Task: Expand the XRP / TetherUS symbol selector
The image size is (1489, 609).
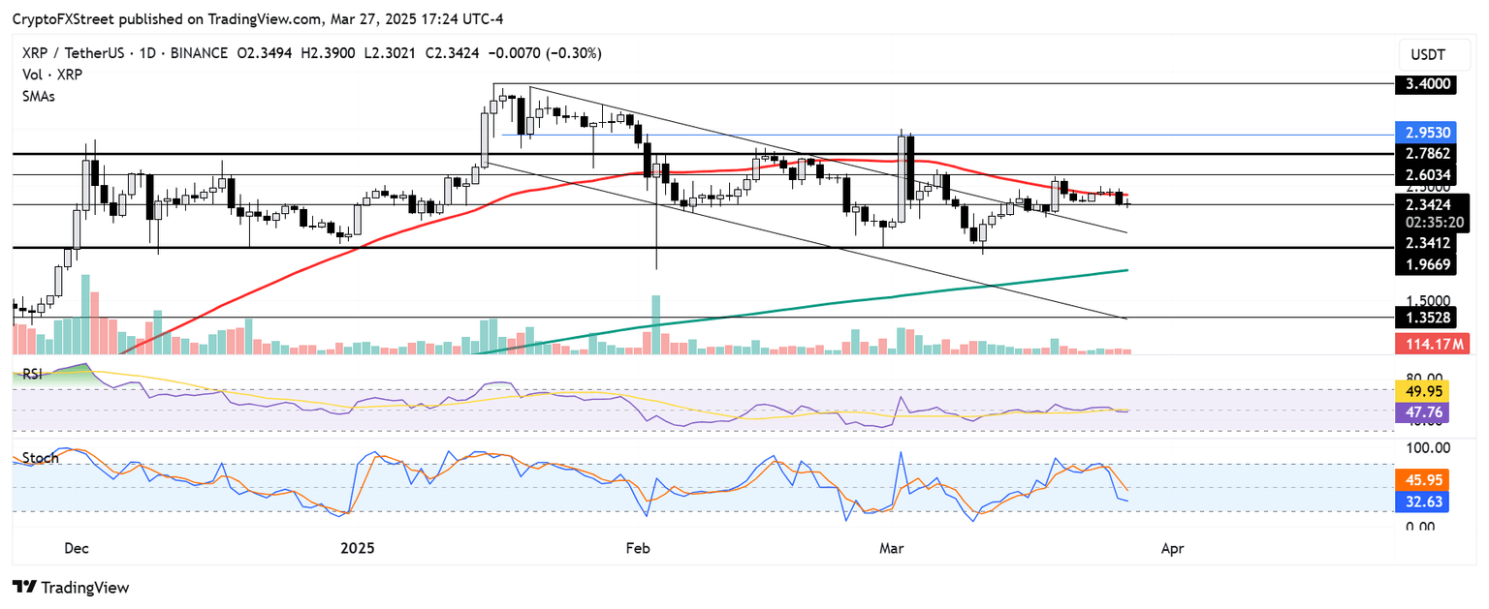Action: [x=73, y=53]
